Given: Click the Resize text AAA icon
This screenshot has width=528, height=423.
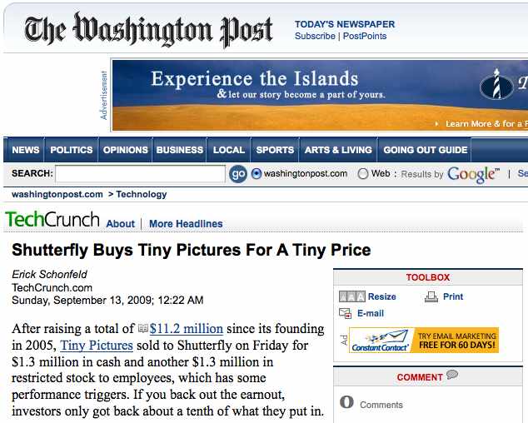Looking at the screenshot, I should click(x=351, y=296).
